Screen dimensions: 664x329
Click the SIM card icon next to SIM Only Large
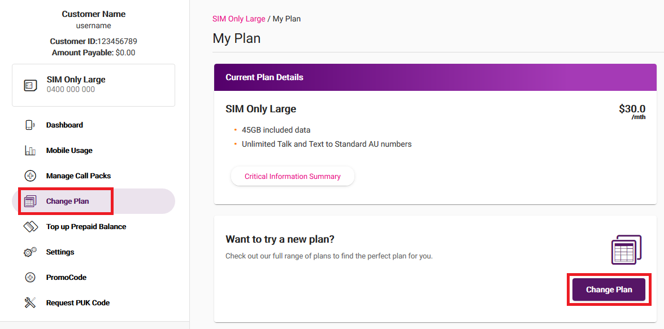(29, 85)
